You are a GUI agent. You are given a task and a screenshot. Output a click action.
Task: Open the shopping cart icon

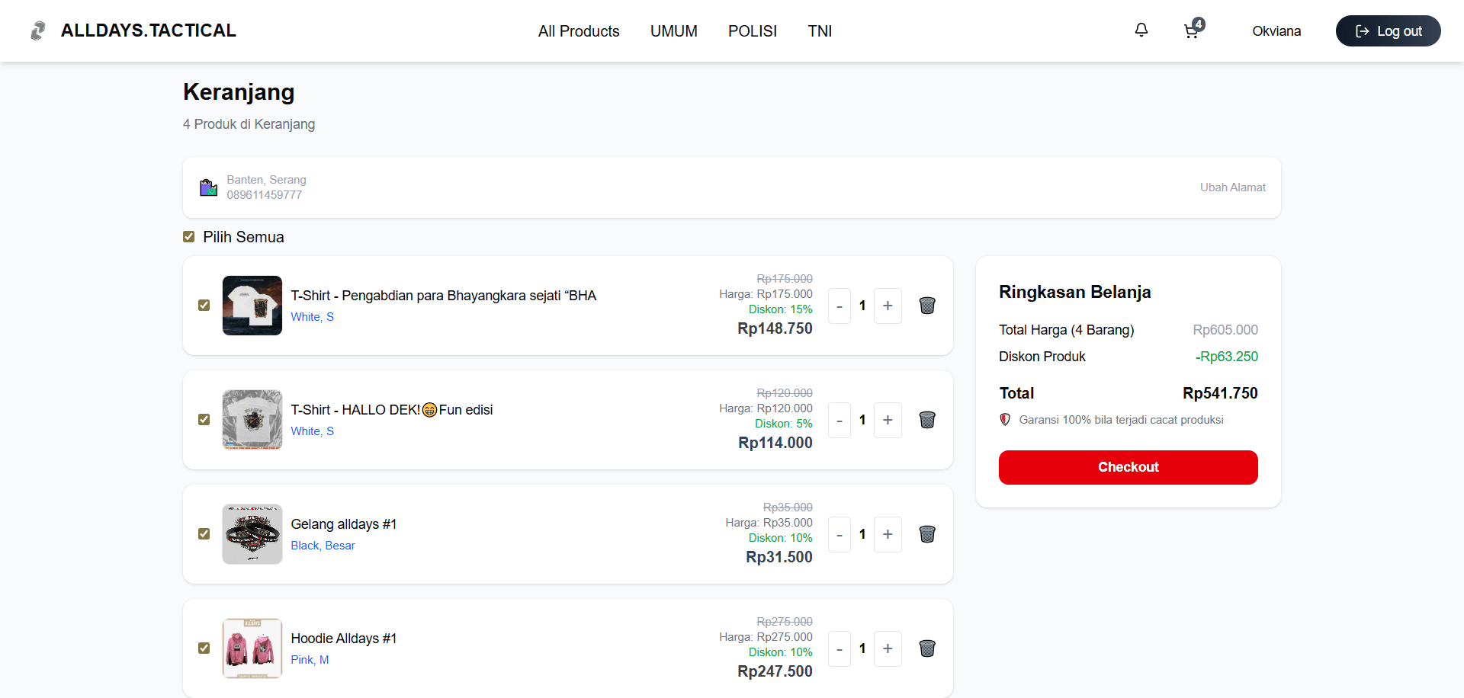[x=1192, y=30]
